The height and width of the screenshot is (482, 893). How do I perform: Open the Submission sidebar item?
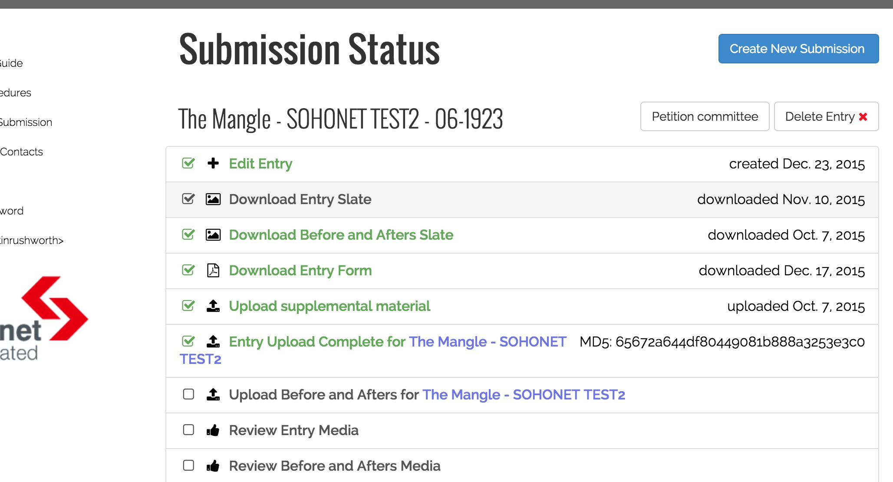tap(26, 122)
